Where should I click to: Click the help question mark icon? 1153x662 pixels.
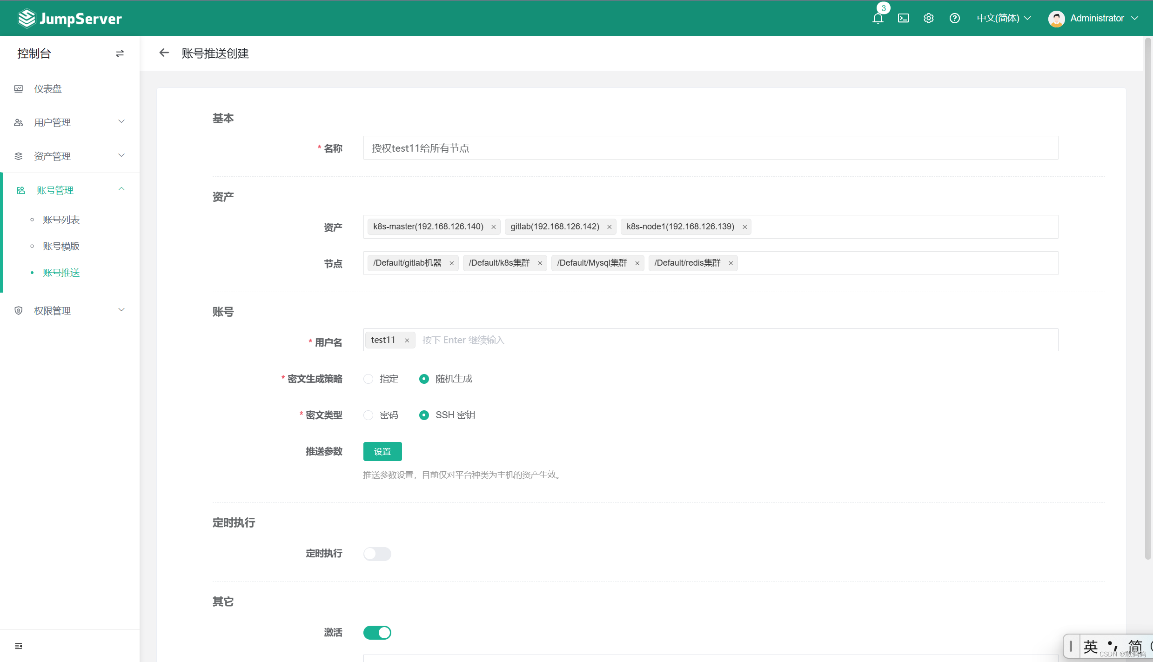[954, 18]
